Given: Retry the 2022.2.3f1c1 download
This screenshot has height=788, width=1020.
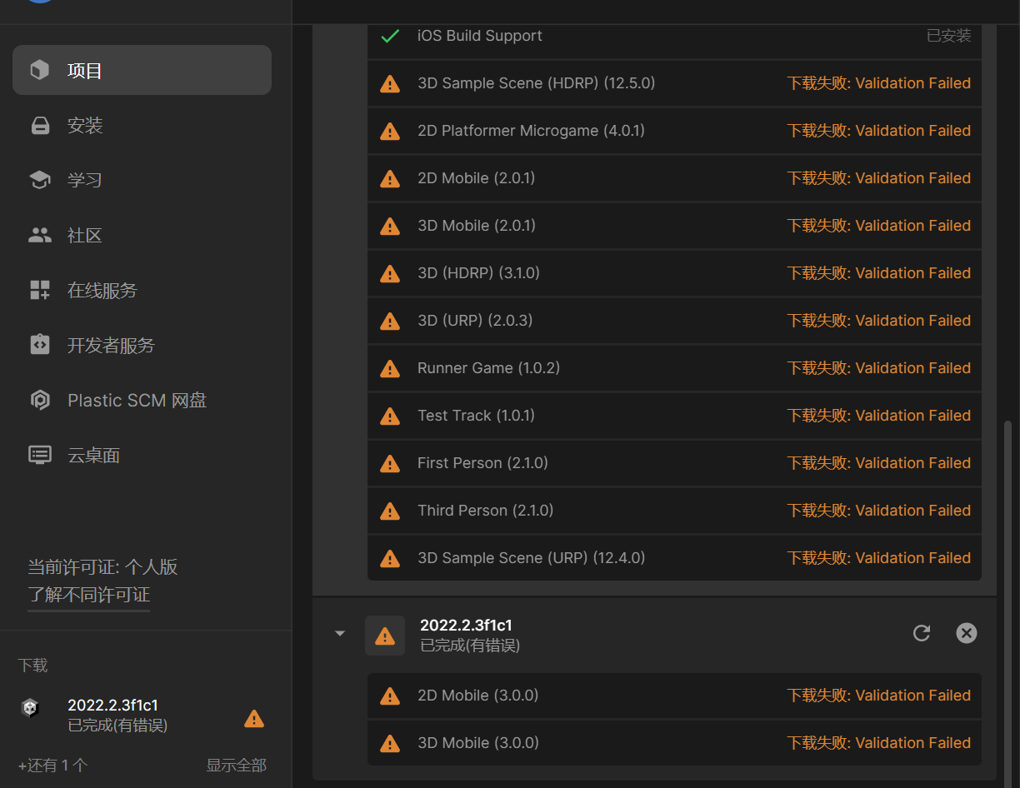Looking at the screenshot, I should 922,633.
